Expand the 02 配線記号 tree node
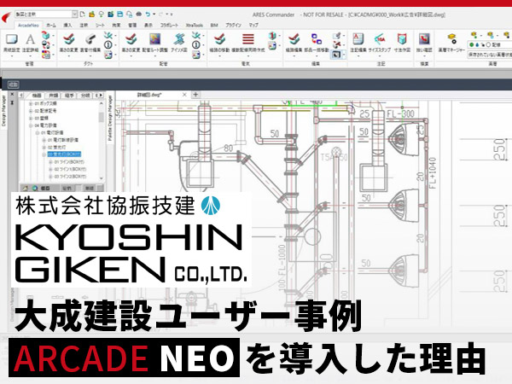Screen dimensions: 512x384 31,111
